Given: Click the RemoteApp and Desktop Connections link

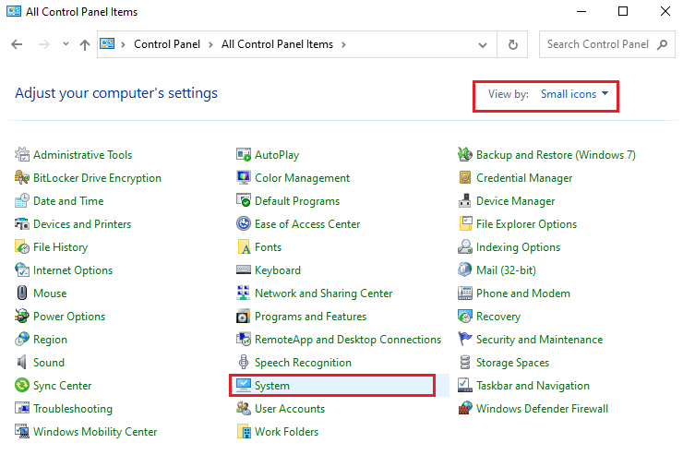Looking at the screenshot, I should tap(348, 340).
